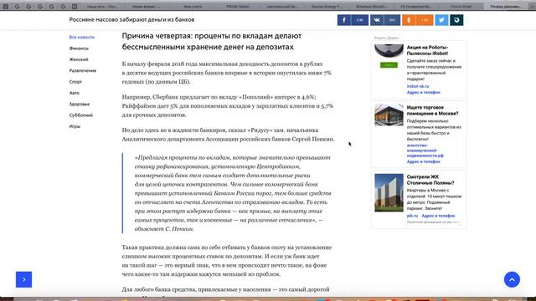Click 'Адрес и телефон' under retail space ad
Screen dimensions: 536x301
[423, 161]
